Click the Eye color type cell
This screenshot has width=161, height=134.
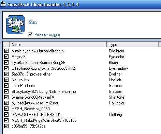pos(116,57)
